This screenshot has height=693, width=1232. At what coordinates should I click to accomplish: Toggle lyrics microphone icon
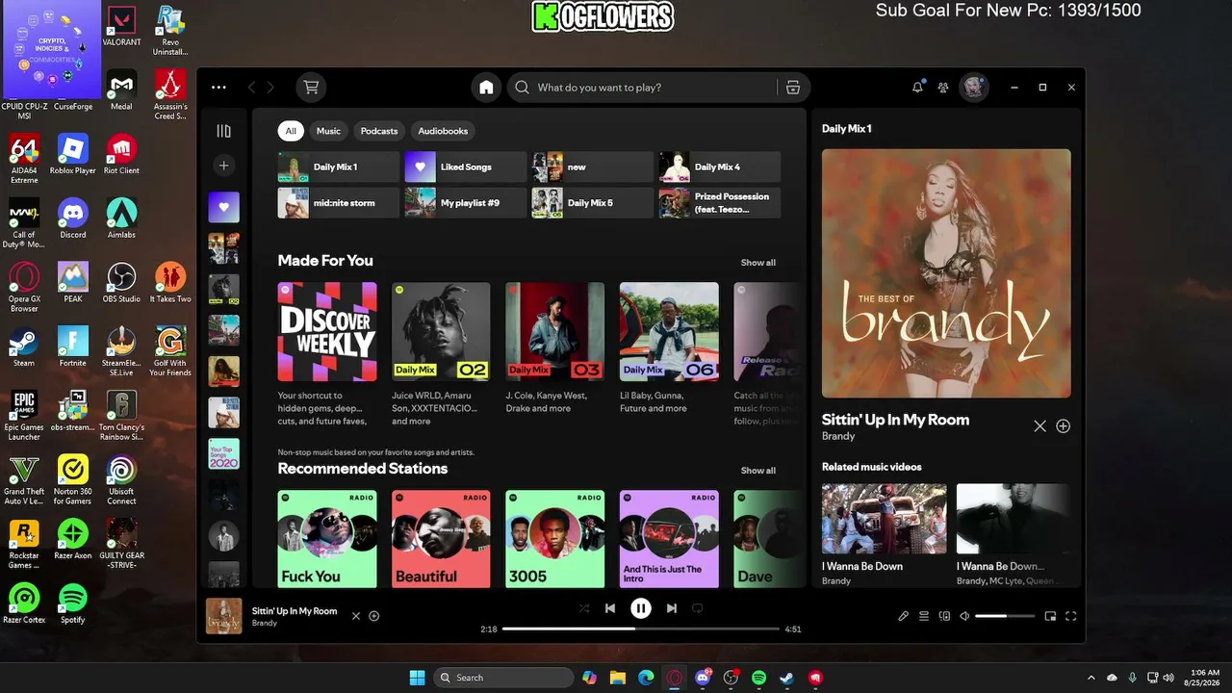coord(903,616)
